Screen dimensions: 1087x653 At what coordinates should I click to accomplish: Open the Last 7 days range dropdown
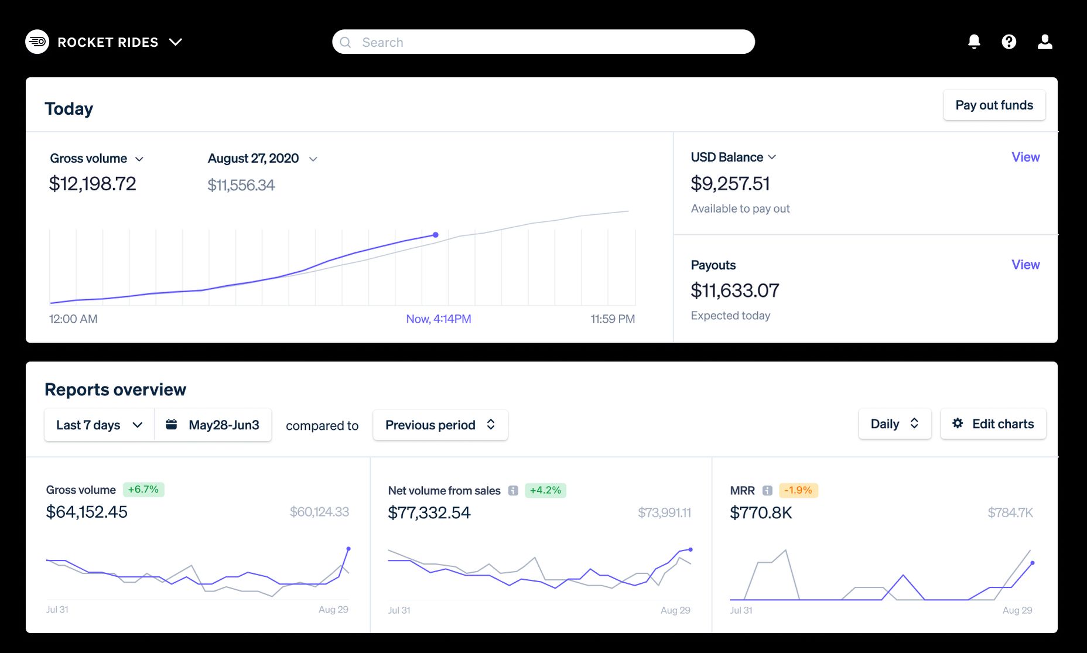(99, 425)
